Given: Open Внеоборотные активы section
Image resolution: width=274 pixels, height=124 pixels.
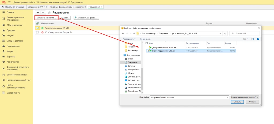Looking at the screenshot, I should coord(17,75).
